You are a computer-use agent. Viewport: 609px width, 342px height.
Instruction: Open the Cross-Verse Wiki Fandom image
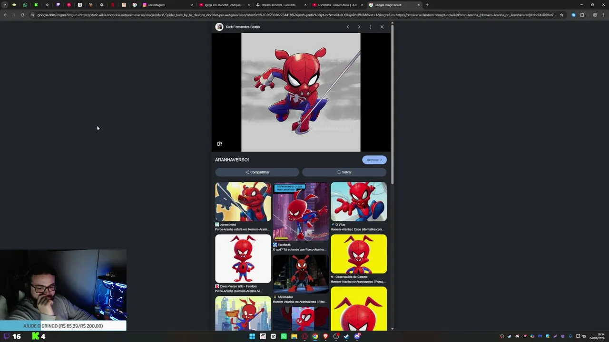tap(243, 259)
